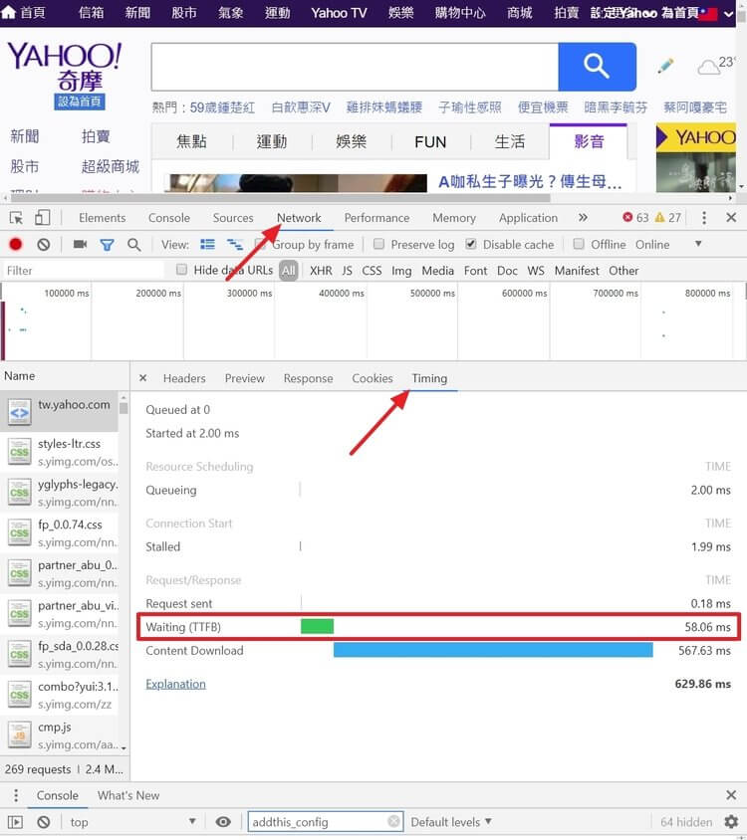747x840 pixels.
Task: Close the DevTools panel
Action: [x=731, y=218]
